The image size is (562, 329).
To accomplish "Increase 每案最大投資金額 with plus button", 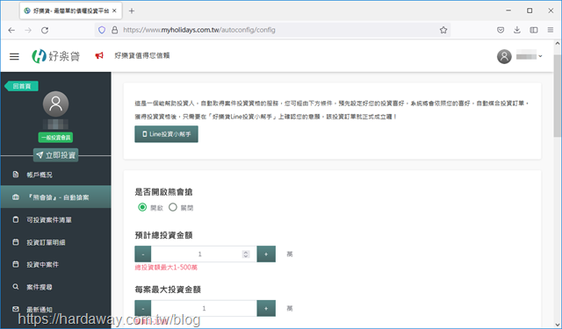I will [x=266, y=308].
